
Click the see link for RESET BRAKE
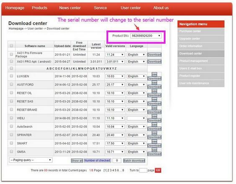click(154, 108)
